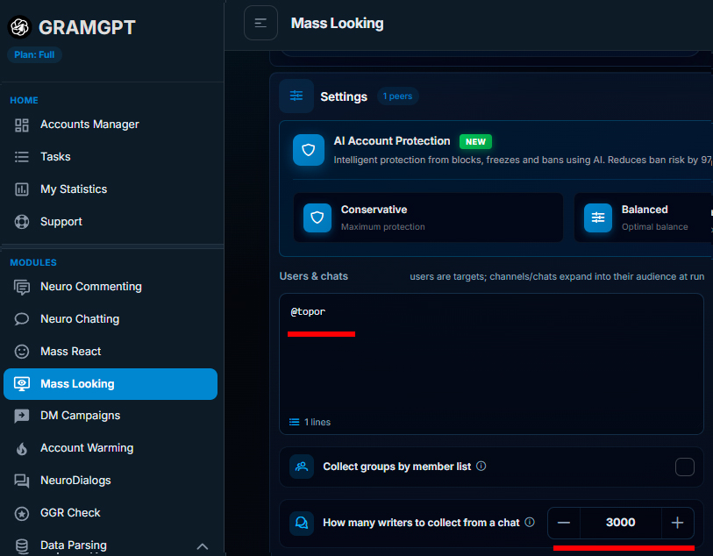
Task: Click the Tasks list icon
Action: (22, 157)
